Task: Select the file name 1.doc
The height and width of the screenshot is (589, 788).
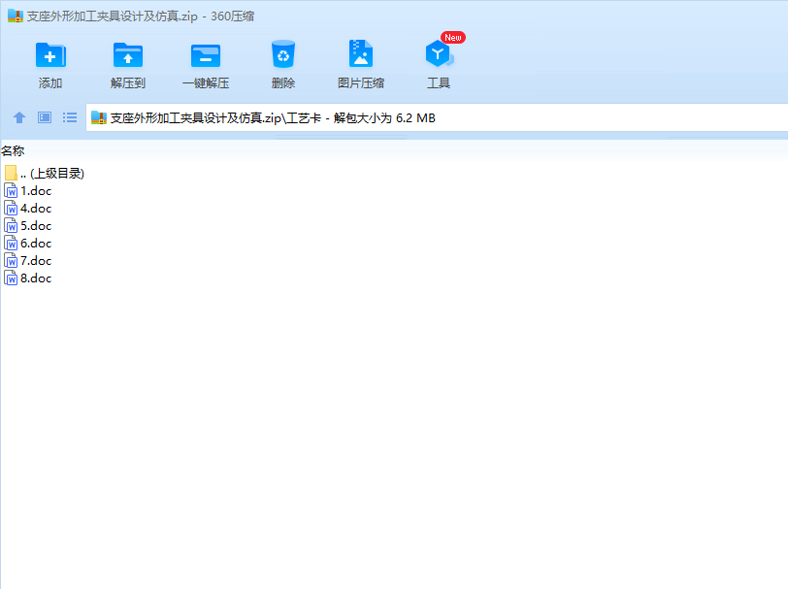Action: 36,191
